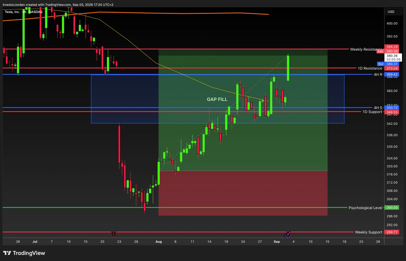Click the Ask 380.39 price tag

point(388,51)
